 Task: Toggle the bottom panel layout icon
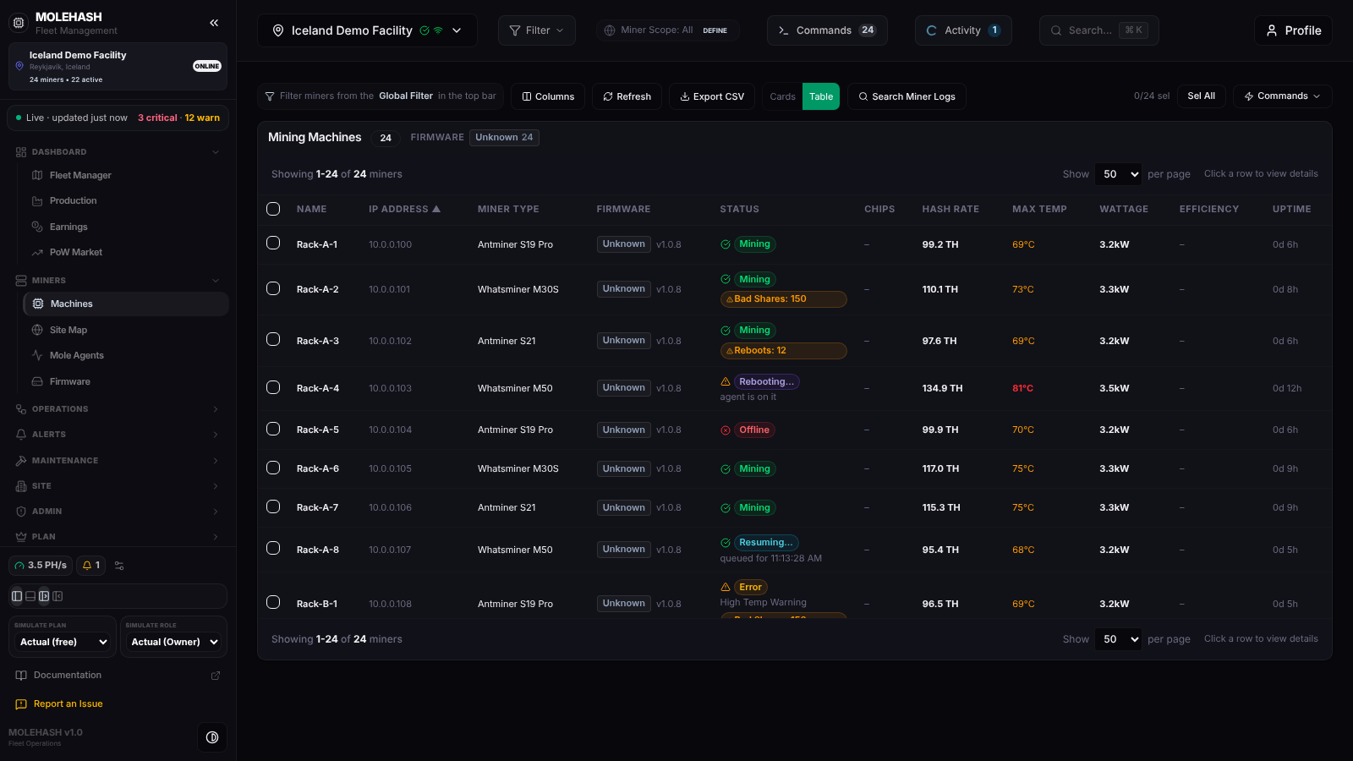(x=30, y=596)
